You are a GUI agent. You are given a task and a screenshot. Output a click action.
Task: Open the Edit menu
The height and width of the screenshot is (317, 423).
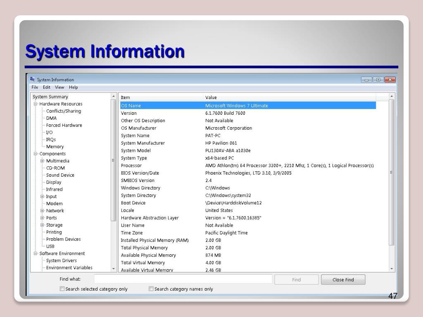[46, 88]
